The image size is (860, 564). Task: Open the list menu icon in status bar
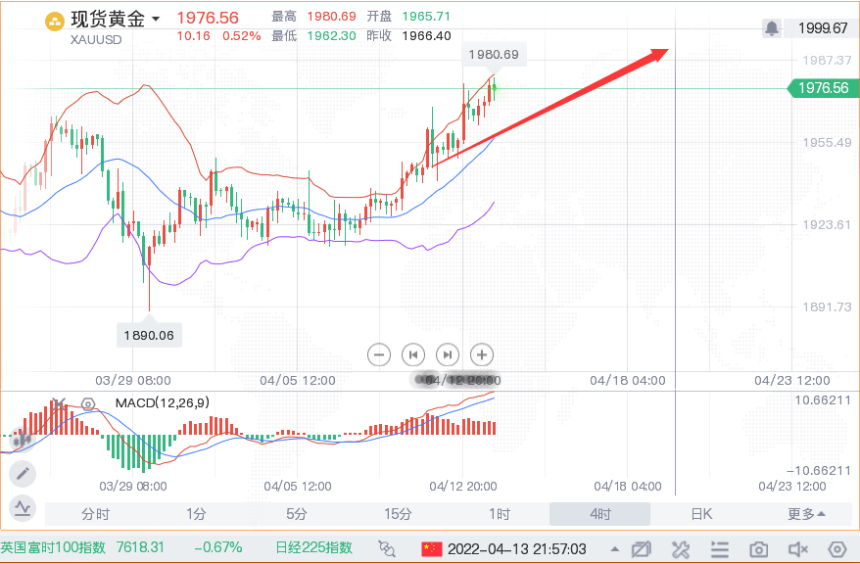720,548
